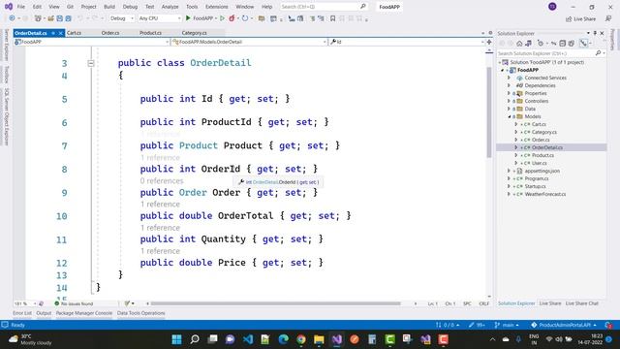
Task: Click the purple user account avatar
Action: point(552,7)
